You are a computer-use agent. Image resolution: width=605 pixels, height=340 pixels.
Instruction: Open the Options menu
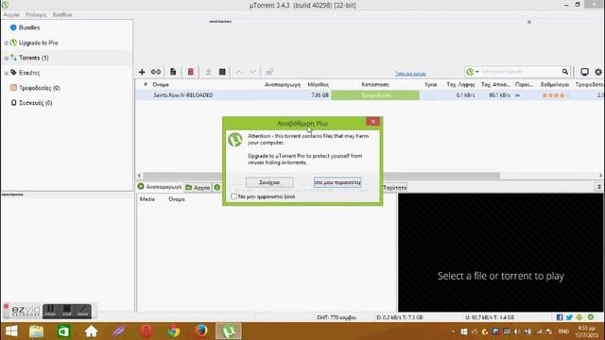[36, 15]
